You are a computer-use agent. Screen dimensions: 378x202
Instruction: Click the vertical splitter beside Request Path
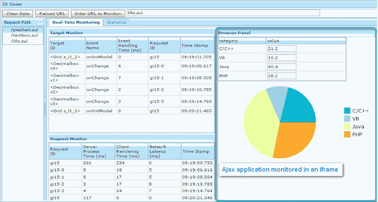tap(45, 109)
